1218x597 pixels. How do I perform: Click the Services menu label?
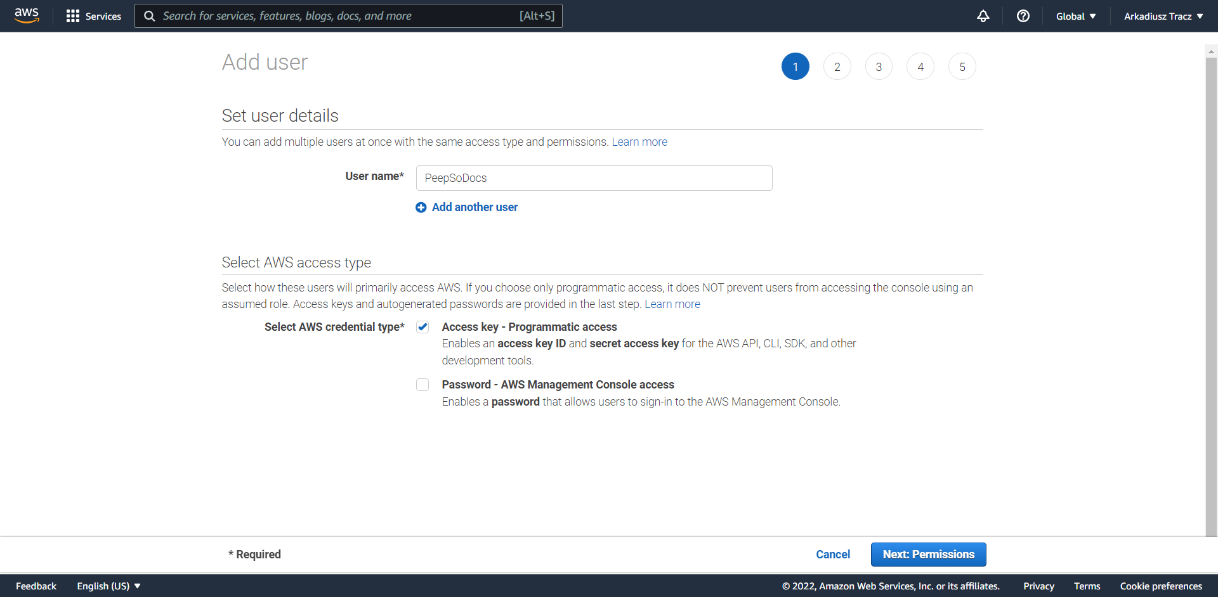click(x=103, y=16)
